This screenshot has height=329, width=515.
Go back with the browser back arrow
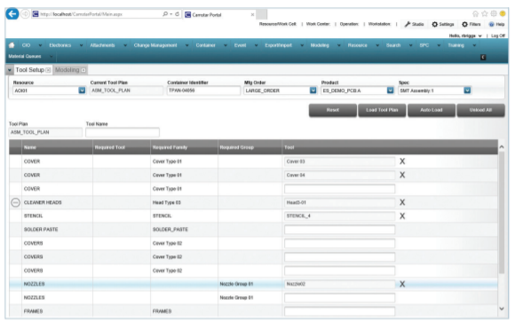12,14
